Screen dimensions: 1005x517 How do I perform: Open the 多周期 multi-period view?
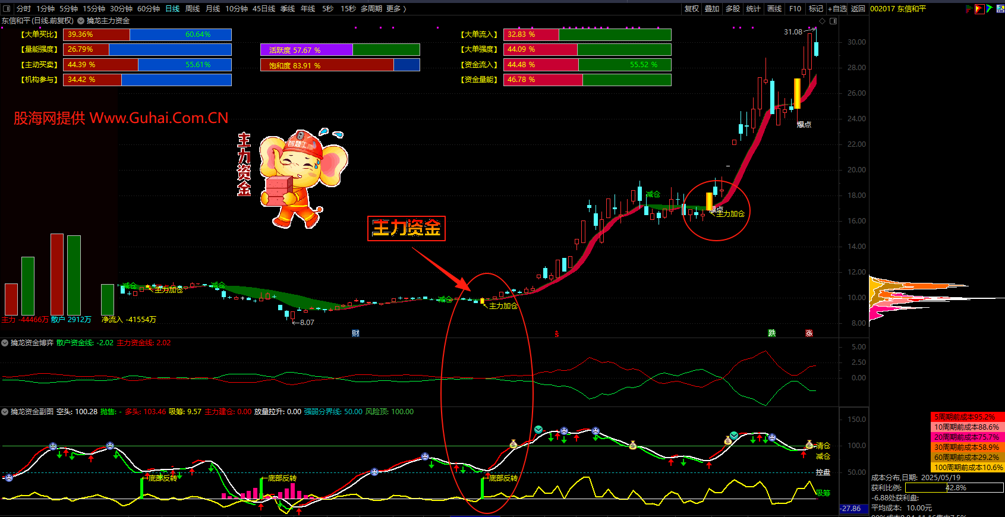pos(371,8)
